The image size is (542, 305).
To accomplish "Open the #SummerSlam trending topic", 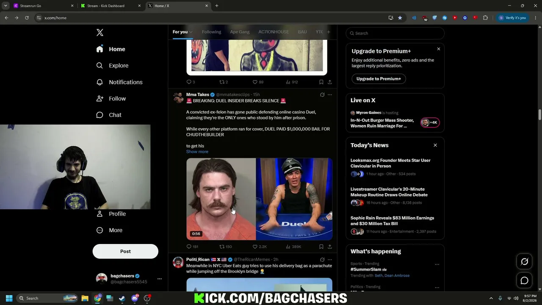I will point(368,269).
